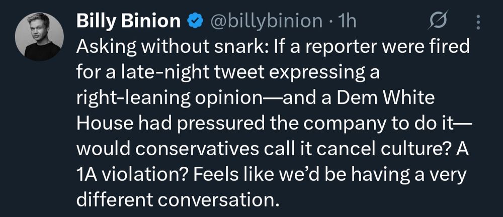Open the three-dot more options menu
This screenshot has width=503, height=217.
pyautogui.click(x=477, y=21)
